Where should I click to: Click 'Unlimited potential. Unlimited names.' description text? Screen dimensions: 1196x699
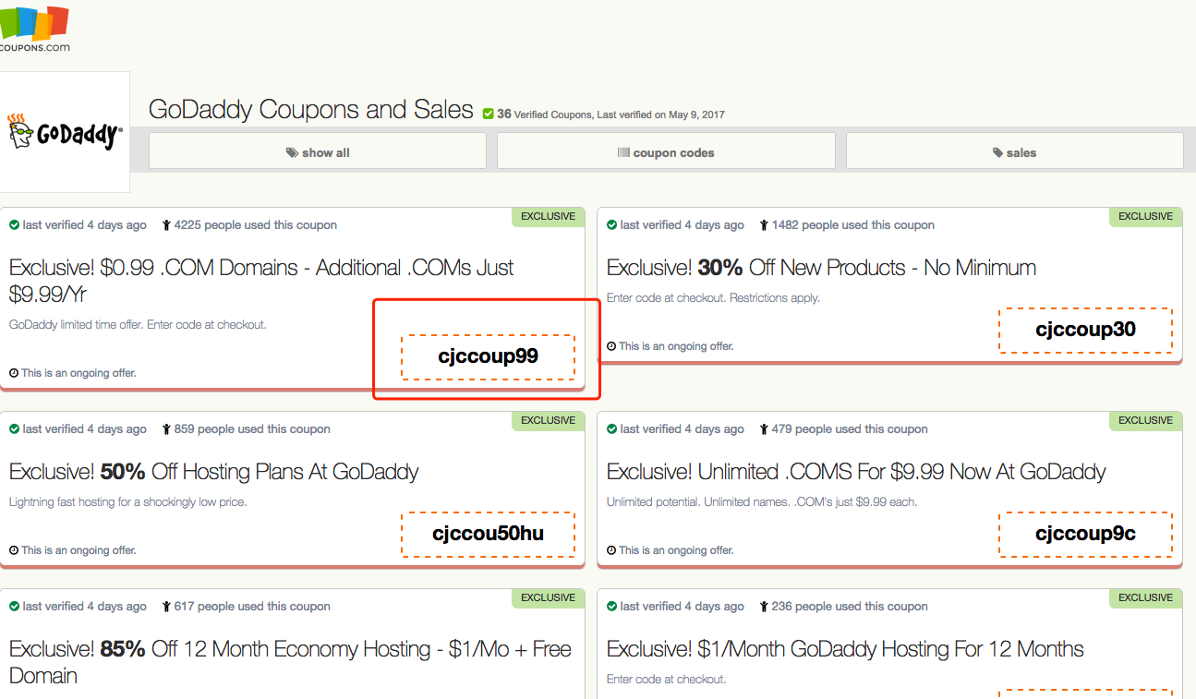pos(762,502)
